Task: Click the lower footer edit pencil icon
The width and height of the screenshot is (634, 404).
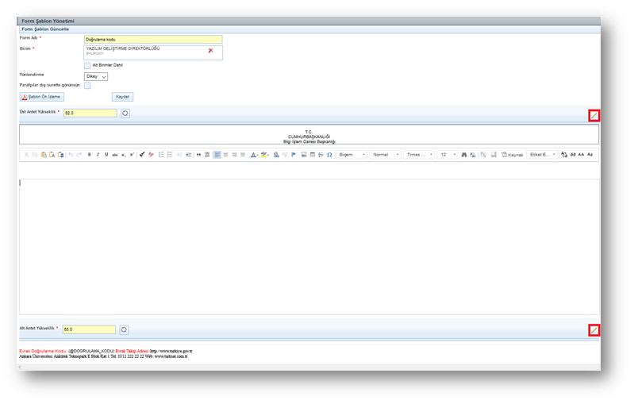Action: pos(594,330)
